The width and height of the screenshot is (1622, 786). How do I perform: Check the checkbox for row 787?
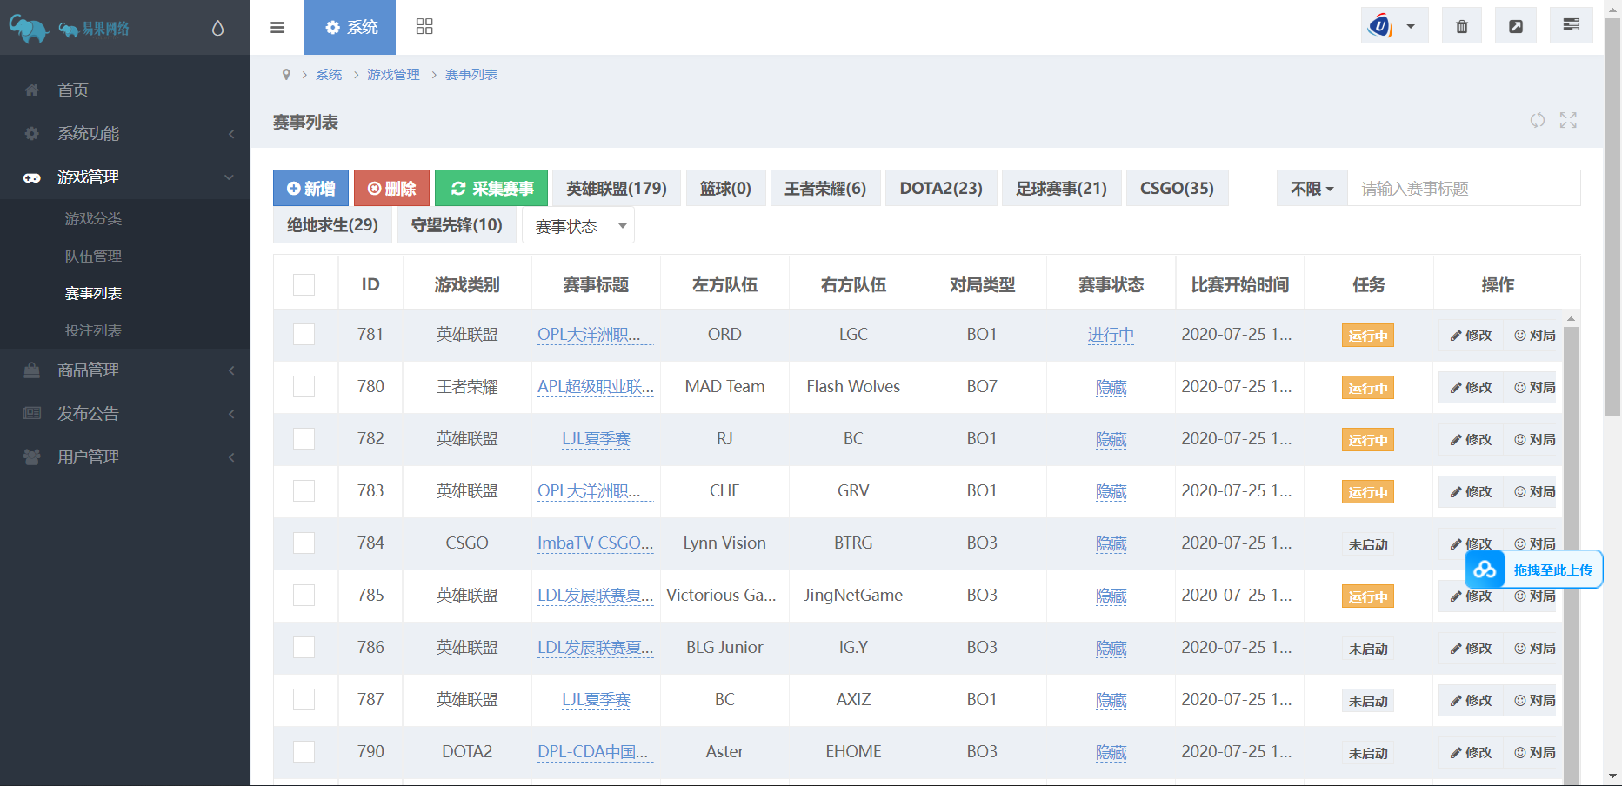pos(304,700)
